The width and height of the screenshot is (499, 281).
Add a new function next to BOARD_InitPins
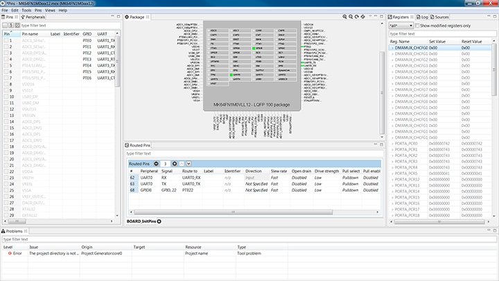[x=159, y=221]
